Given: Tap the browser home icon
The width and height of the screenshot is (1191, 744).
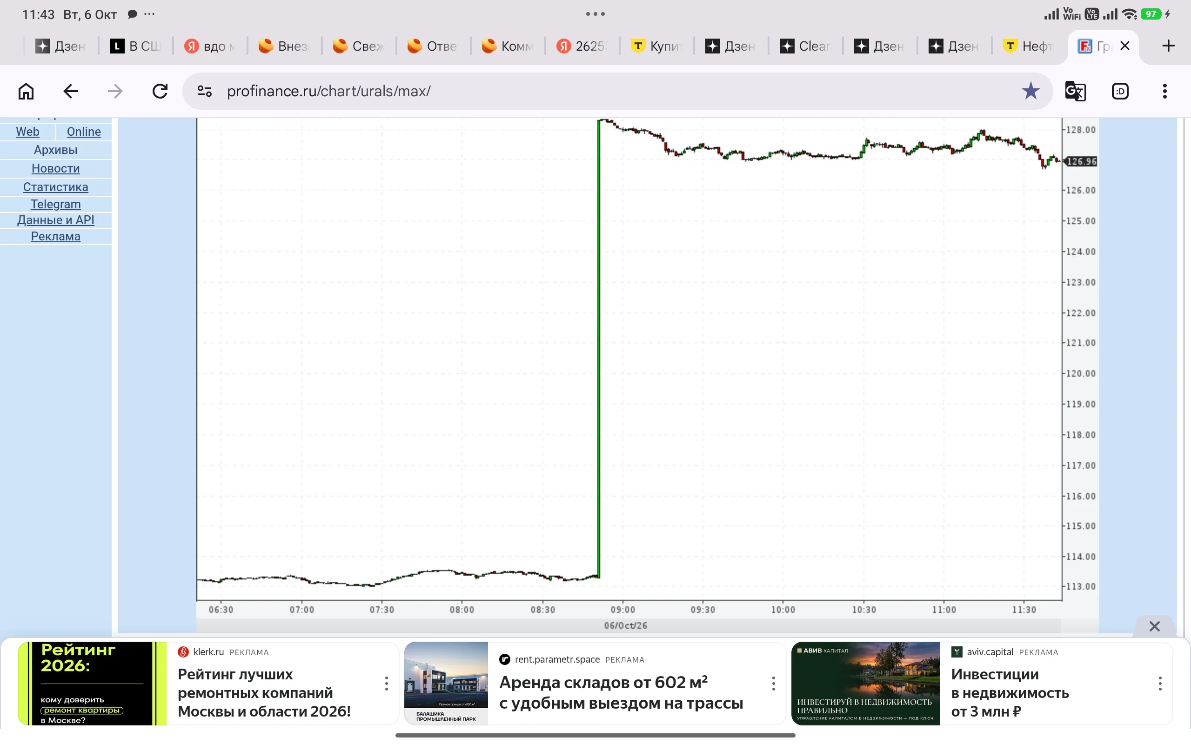Looking at the screenshot, I should [x=26, y=91].
